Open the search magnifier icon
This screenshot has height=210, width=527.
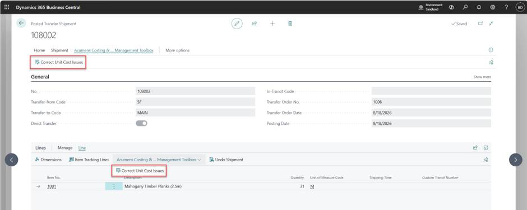[465, 7]
